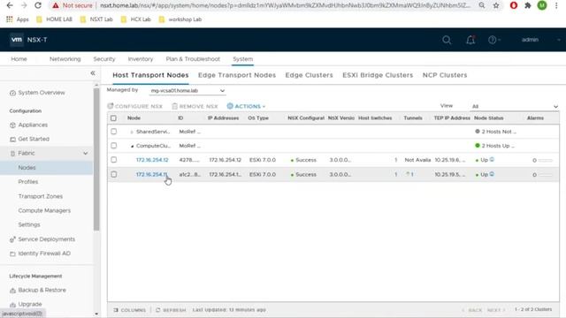Check the SharedServi... cluster row
Viewport: 566px width, 318px height.
[x=114, y=132]
